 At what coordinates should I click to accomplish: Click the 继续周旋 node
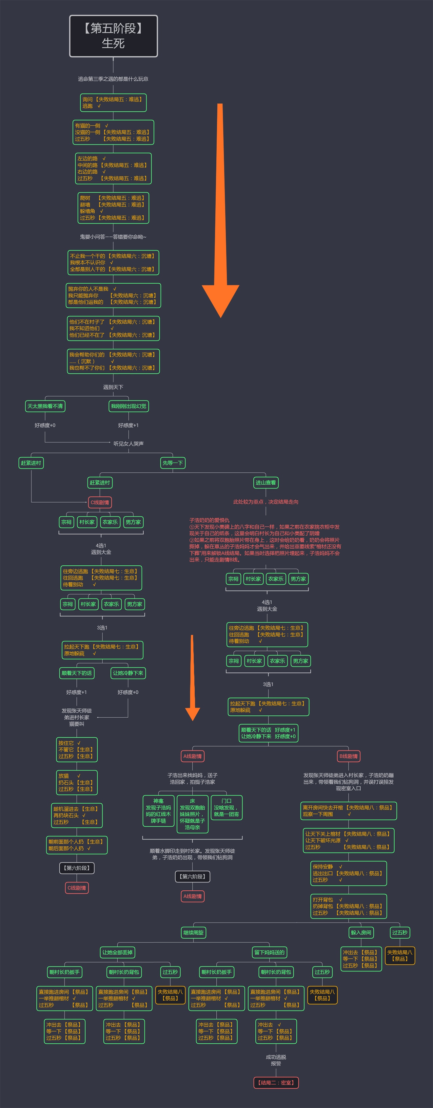pos(193,932)
